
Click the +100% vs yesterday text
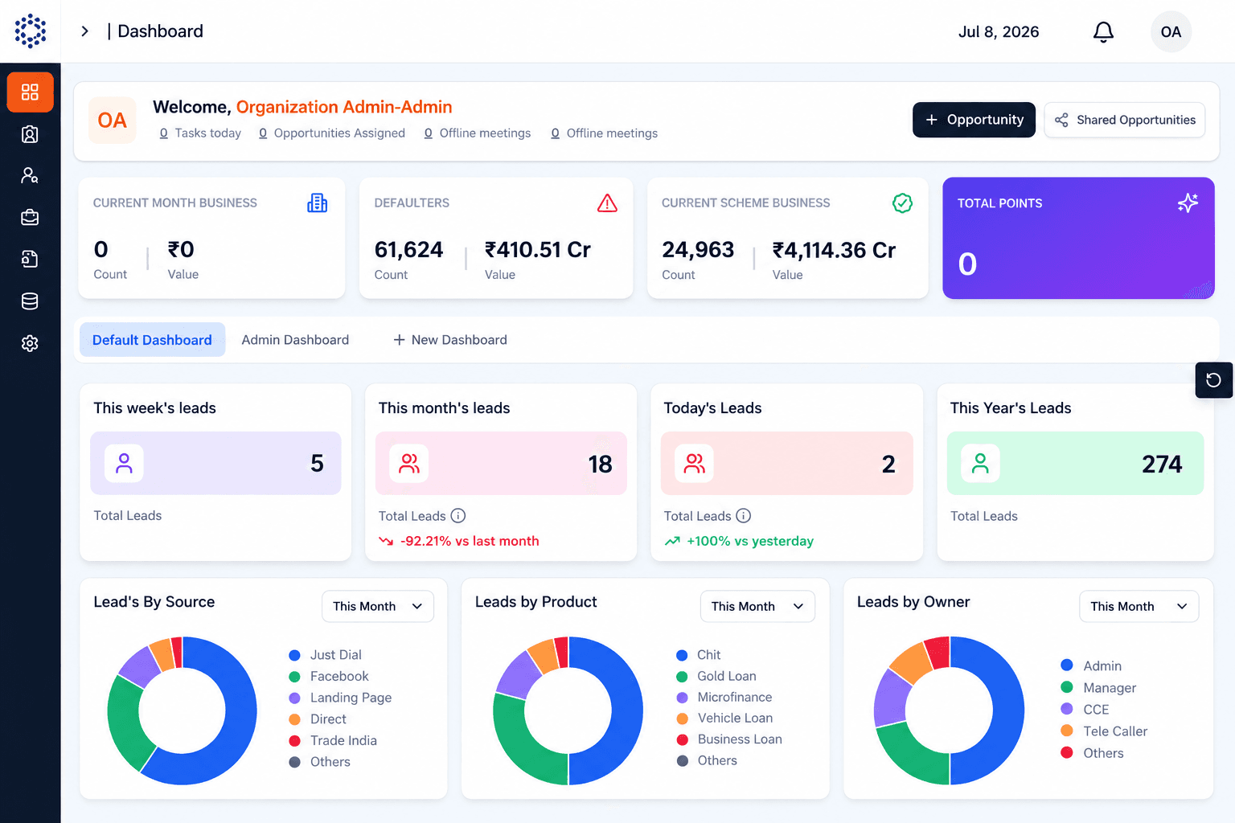(x=750, y=541)
